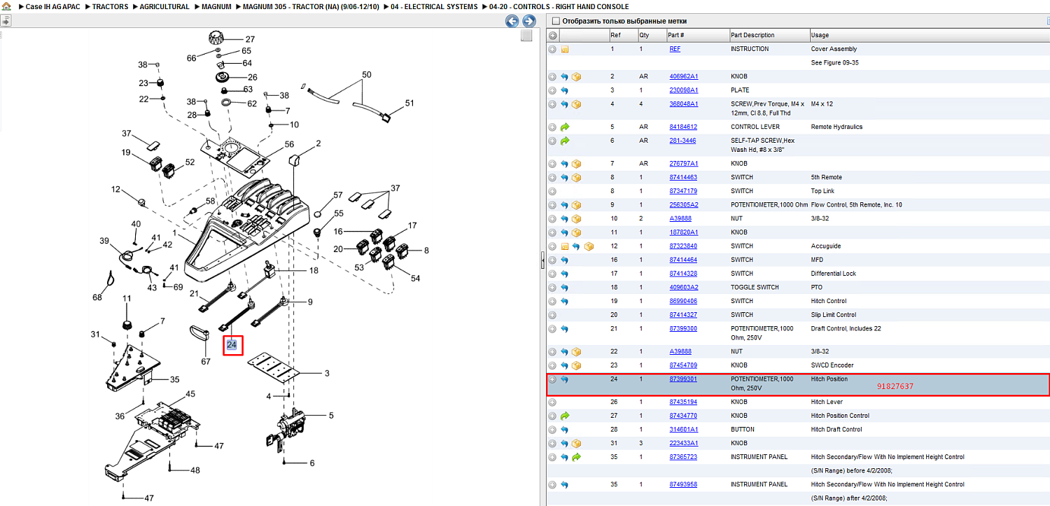Click blue arrow in BUTTON 314601A1 row

click(x=564, y=430)
